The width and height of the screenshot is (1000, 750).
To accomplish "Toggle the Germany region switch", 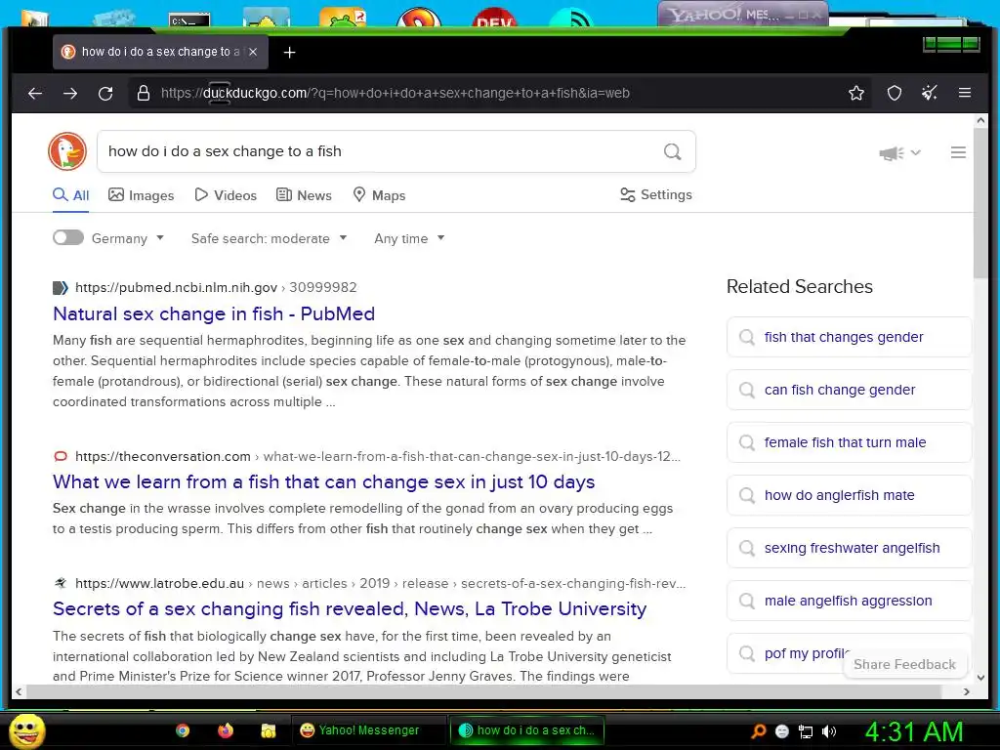I will [68, 238].
